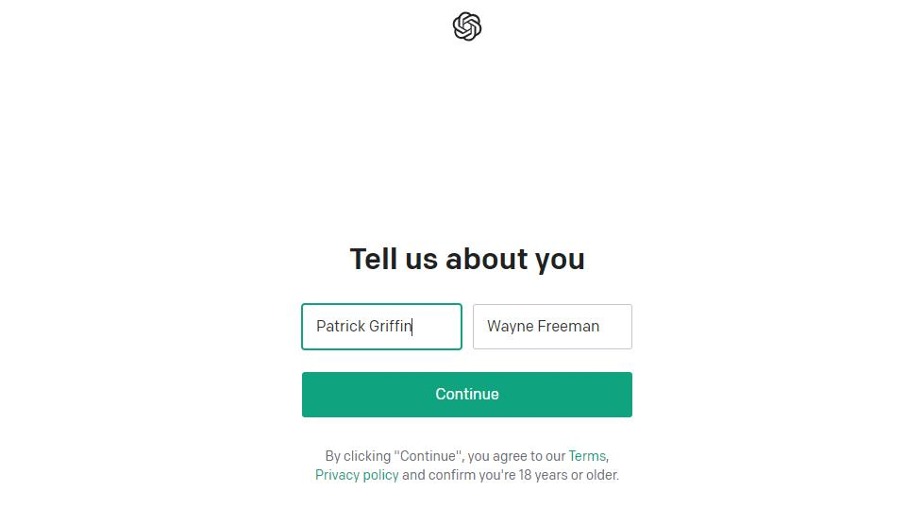Place cursor in the first name box

[x=381, y=327]
